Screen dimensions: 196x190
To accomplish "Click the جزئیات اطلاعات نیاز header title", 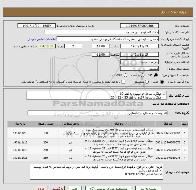I will (174, 12).
